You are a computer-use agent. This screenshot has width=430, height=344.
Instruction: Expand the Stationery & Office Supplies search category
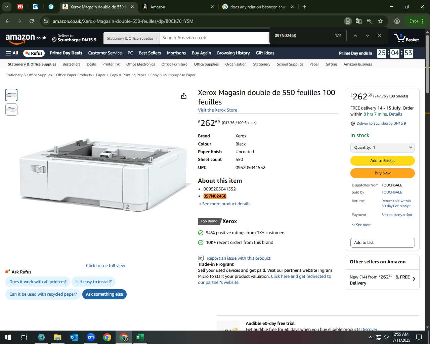pos(132,38)
